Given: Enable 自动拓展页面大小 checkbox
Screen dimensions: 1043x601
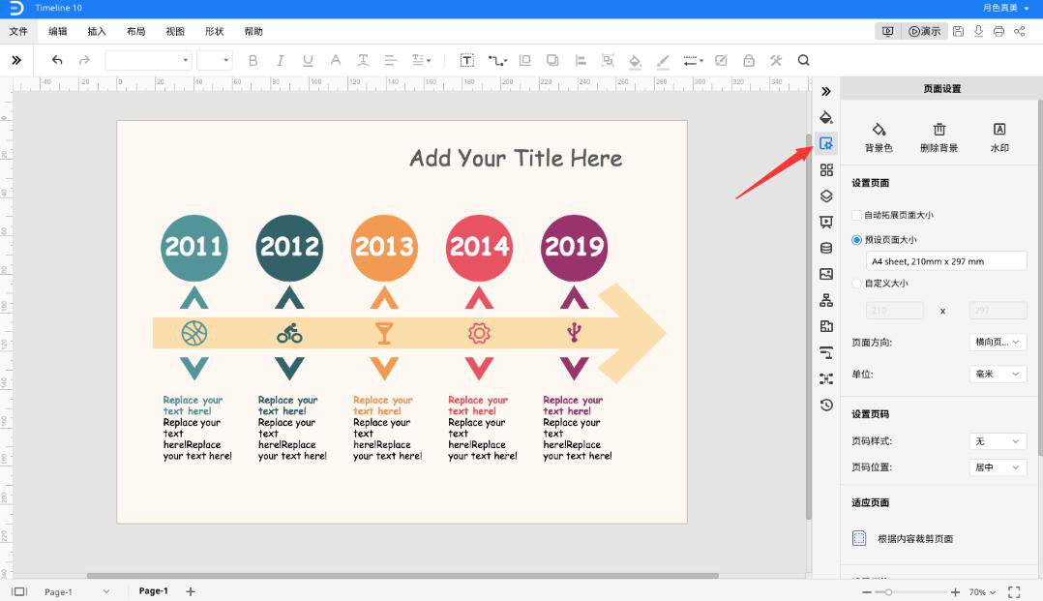Looking at the screenshot, I should (x=857, y=215).
